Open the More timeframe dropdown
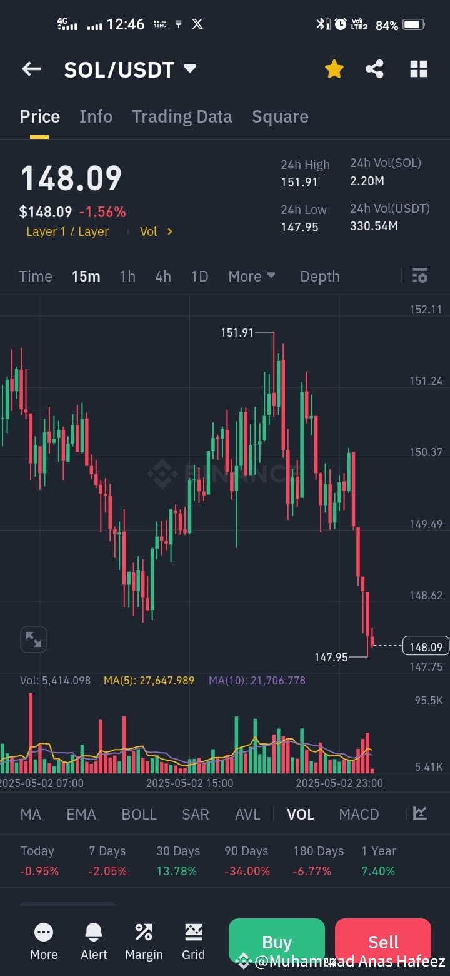 pos(251,276)
